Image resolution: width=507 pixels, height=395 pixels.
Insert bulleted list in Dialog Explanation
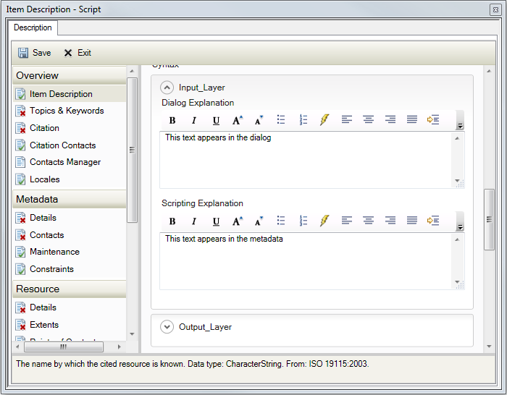[281, 120]
